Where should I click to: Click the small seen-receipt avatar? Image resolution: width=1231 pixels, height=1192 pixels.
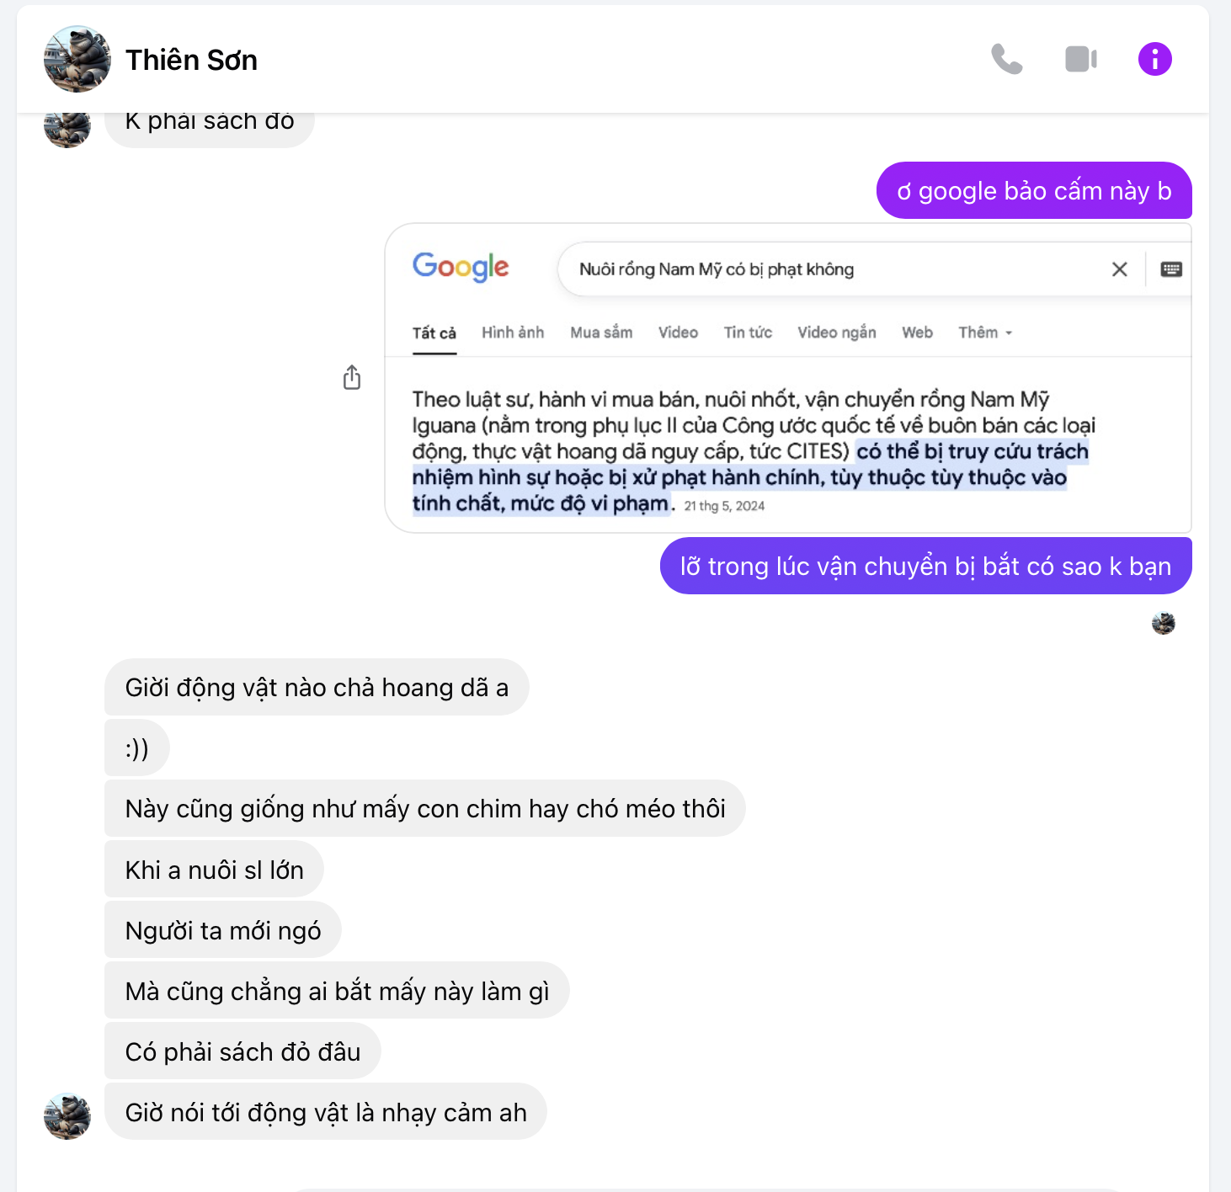[x=1163, y=623]
